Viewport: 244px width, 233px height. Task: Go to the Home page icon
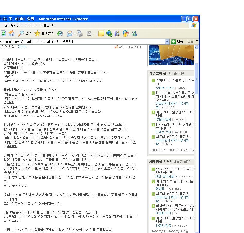pos(12,33)
